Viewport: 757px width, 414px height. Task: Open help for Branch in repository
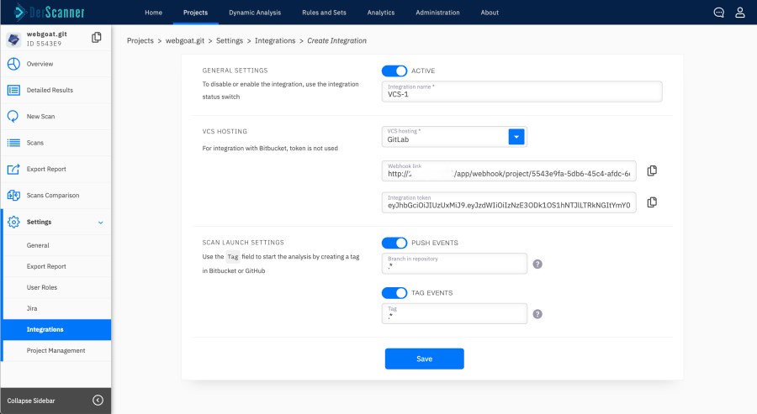click(537, 265)
